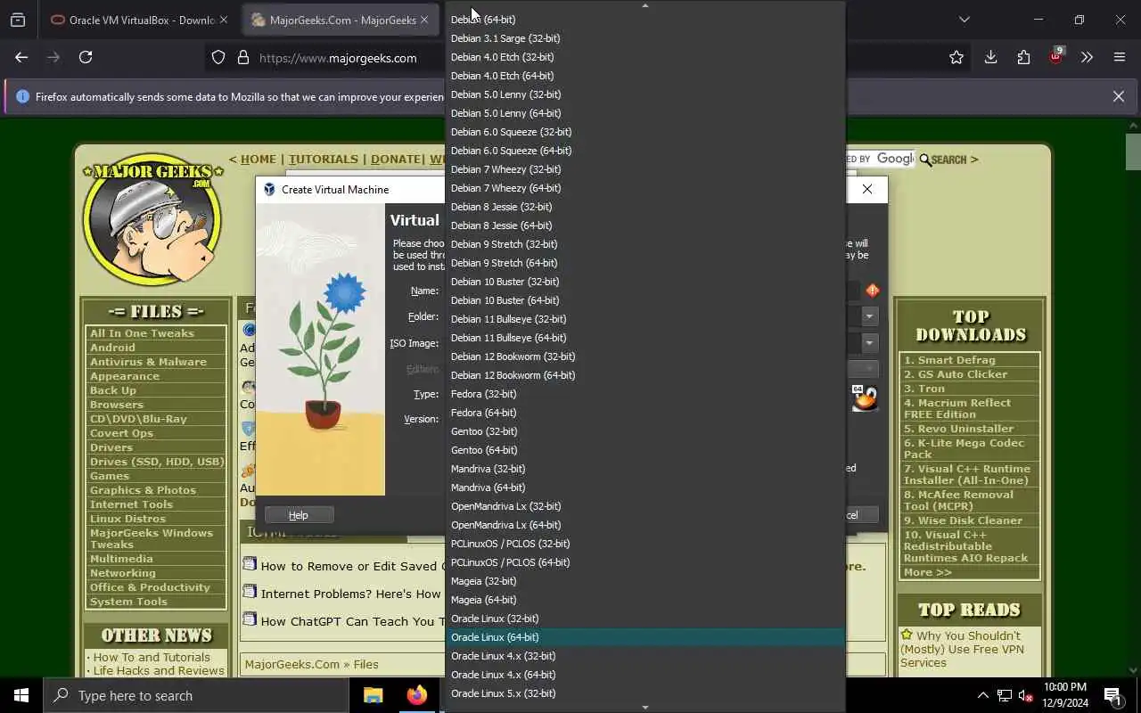Select Oracle Linux 5.x (32-bit)
This screenshot has width=1141, height=713.
pyautogui.click(x=644, y=693)
